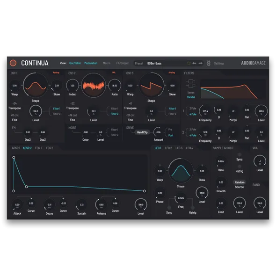The width and height of the screenshot is (276, 276).
Task: Switch to FEG 1 tab
Action: [x=38, y=148]
